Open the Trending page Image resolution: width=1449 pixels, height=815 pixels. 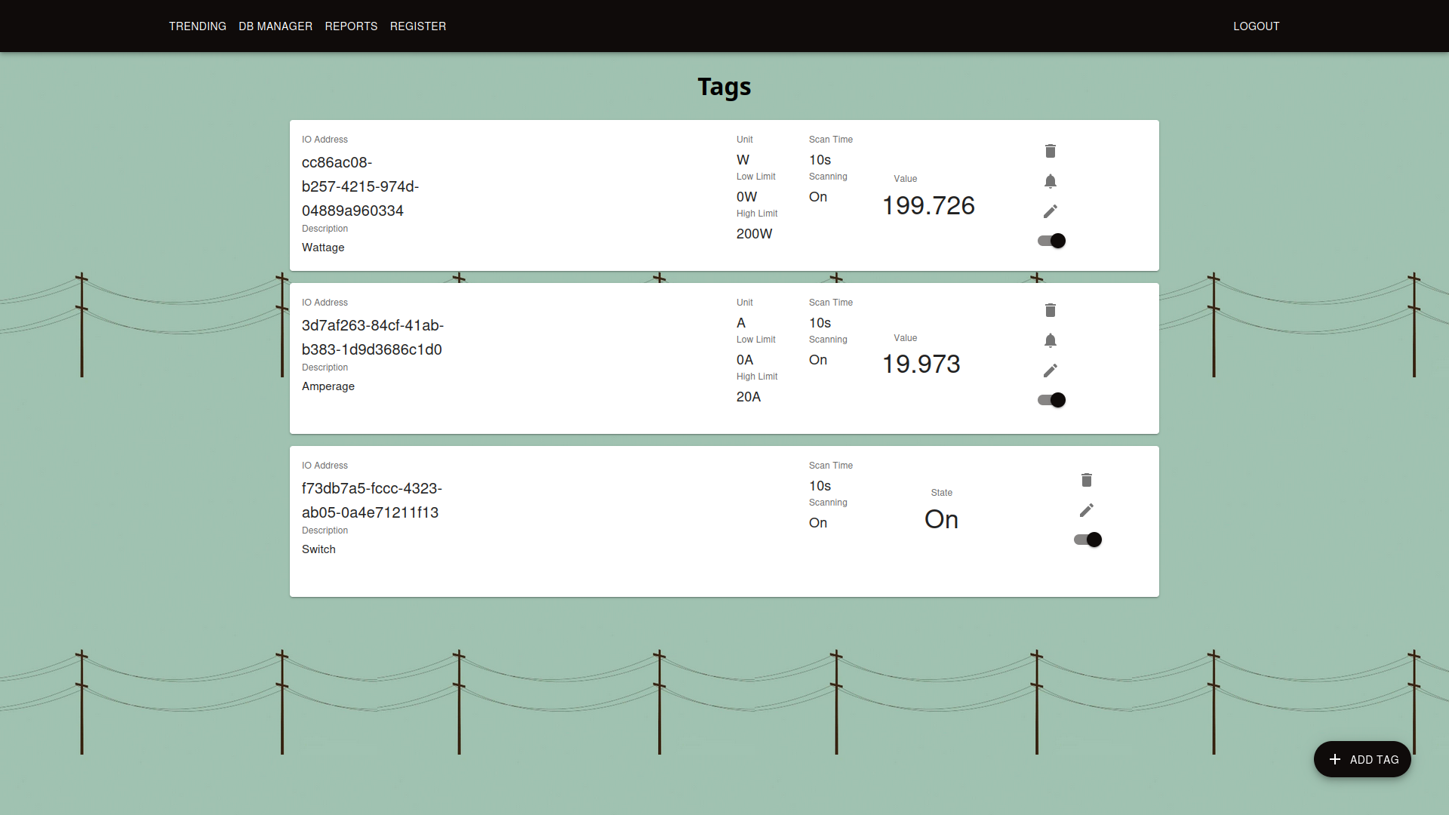coord(198,26)
